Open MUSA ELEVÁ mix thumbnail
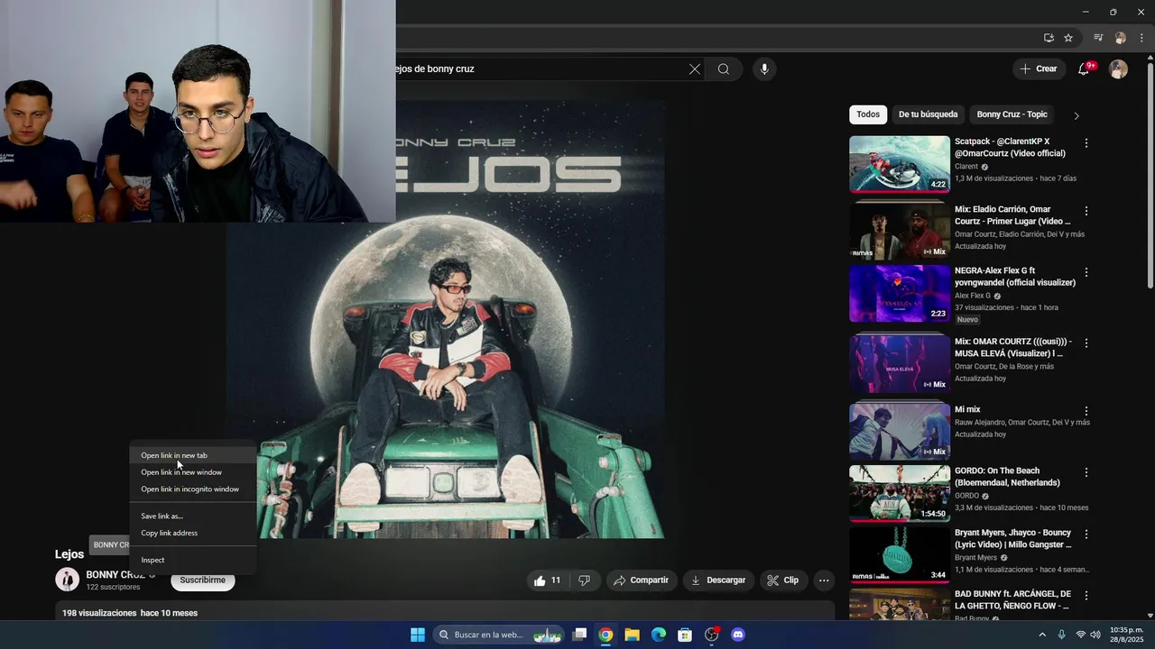The image size is (1155, 649). pyautogui.click(x=900, y=364)
